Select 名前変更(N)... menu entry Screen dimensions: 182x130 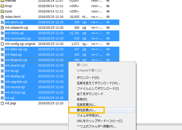(x=86, y=105)
